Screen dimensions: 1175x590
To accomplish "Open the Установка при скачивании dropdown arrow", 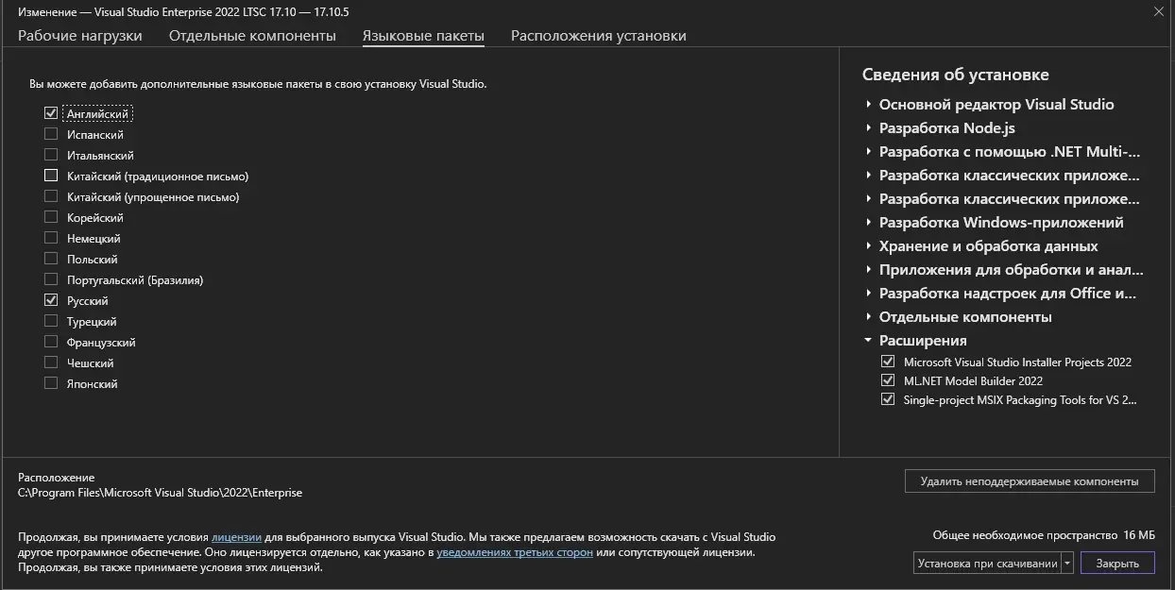I will point(1067,564).
